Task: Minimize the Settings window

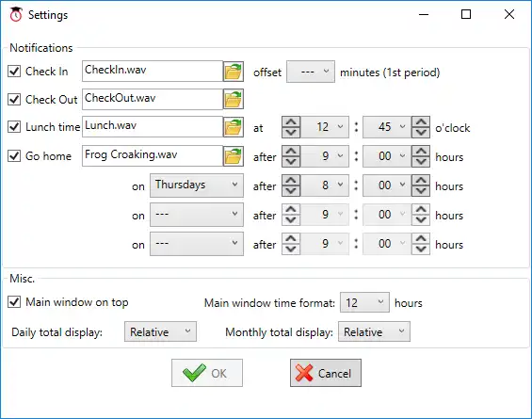Action: coord(424,14)
